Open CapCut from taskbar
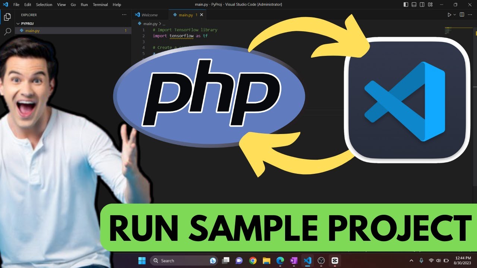This screenshot has height=268, width=477. [335, 261]
